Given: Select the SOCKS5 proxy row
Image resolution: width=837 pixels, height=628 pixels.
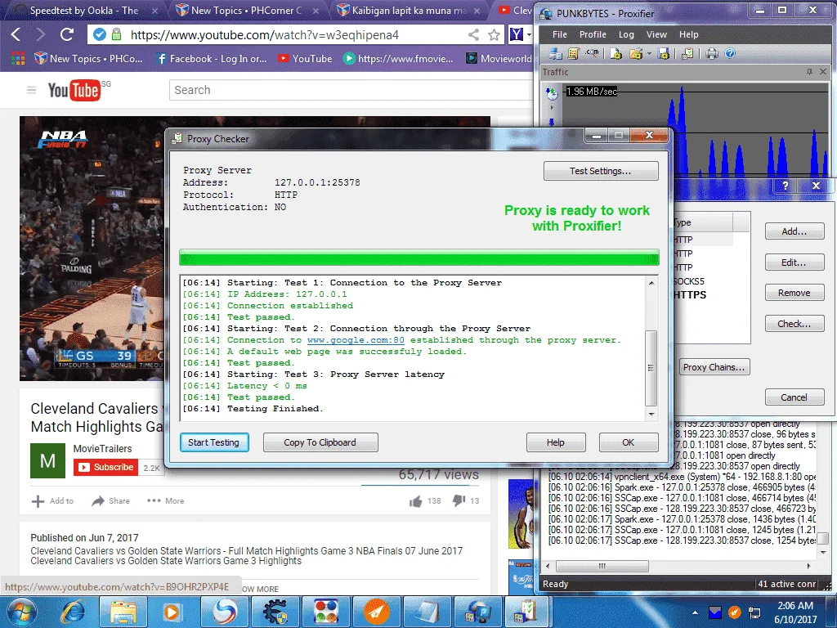Looking at the screenshot, I should click(702, 281).
